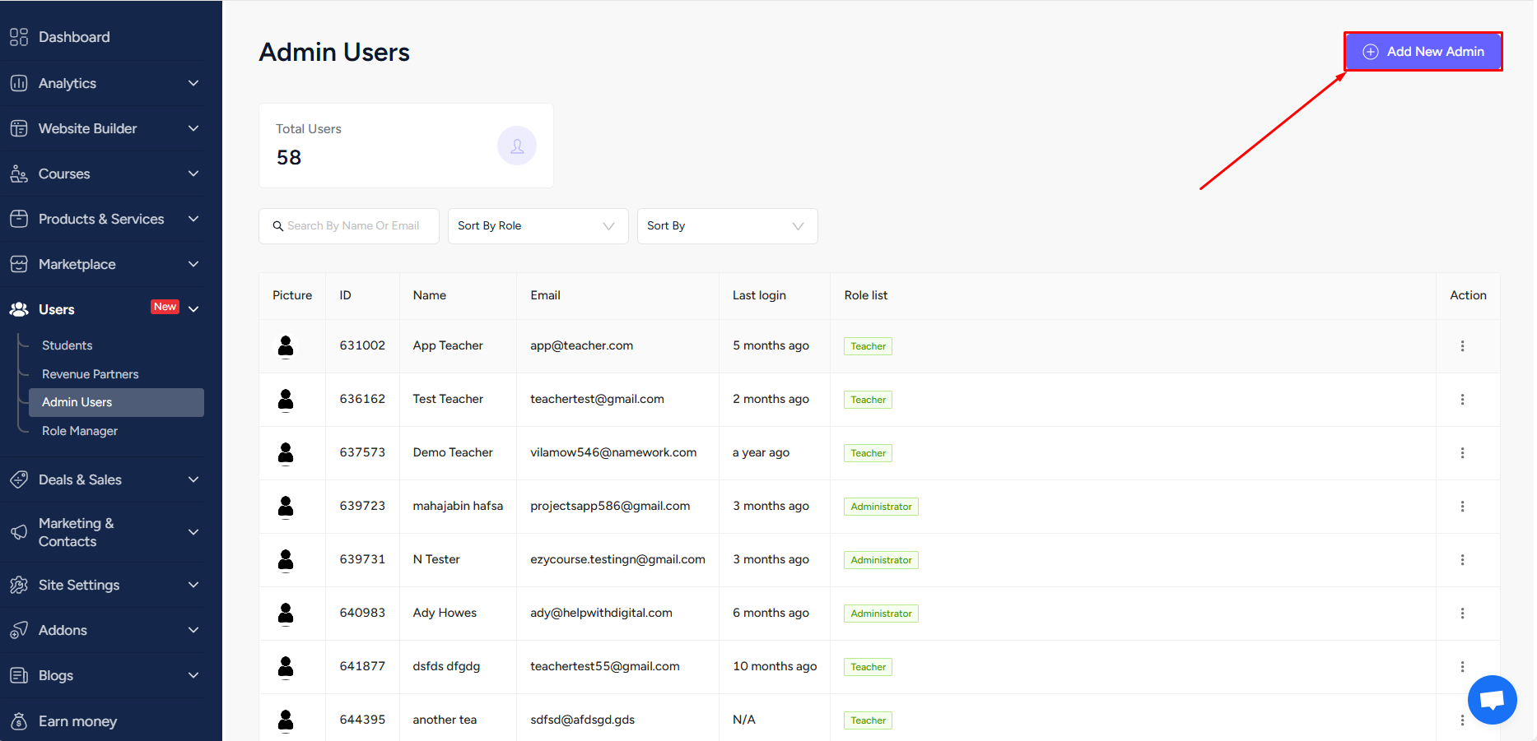Click the Administrator tag for Ady Howes
The image size is (1537, 741).
(881, 614)
